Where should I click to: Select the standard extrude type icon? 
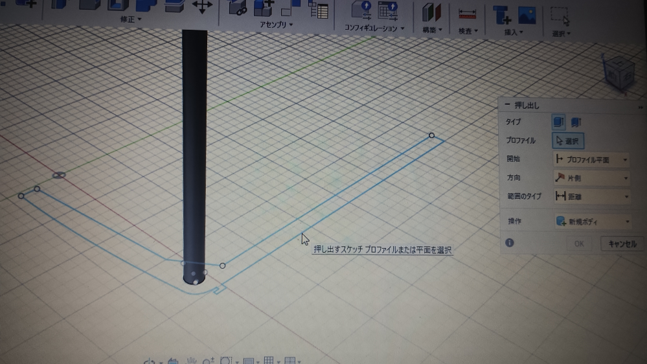click(x=558, y=121)
